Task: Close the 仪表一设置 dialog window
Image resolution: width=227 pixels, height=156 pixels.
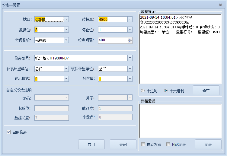Action: 220,5
